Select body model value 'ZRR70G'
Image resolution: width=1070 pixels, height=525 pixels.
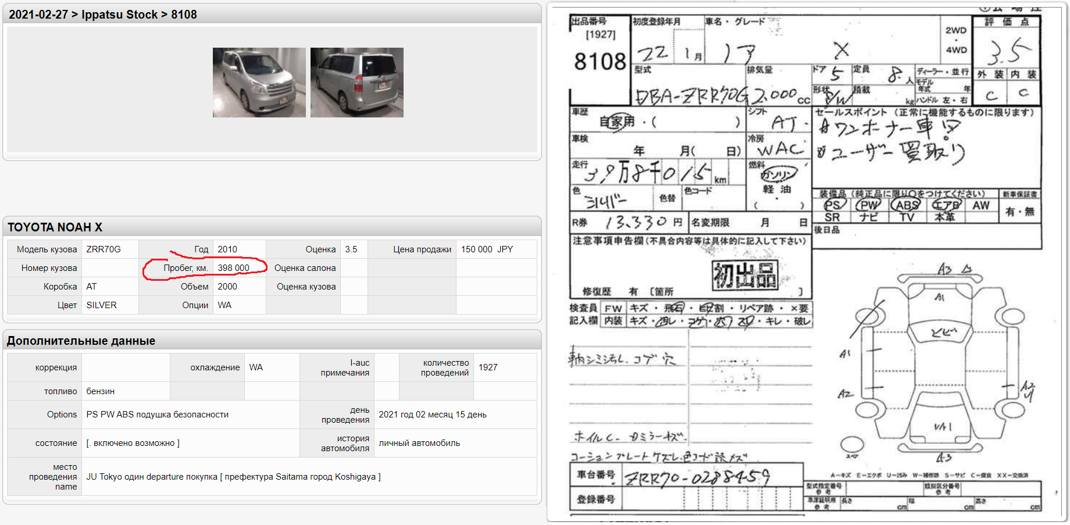tap(104, 249)
